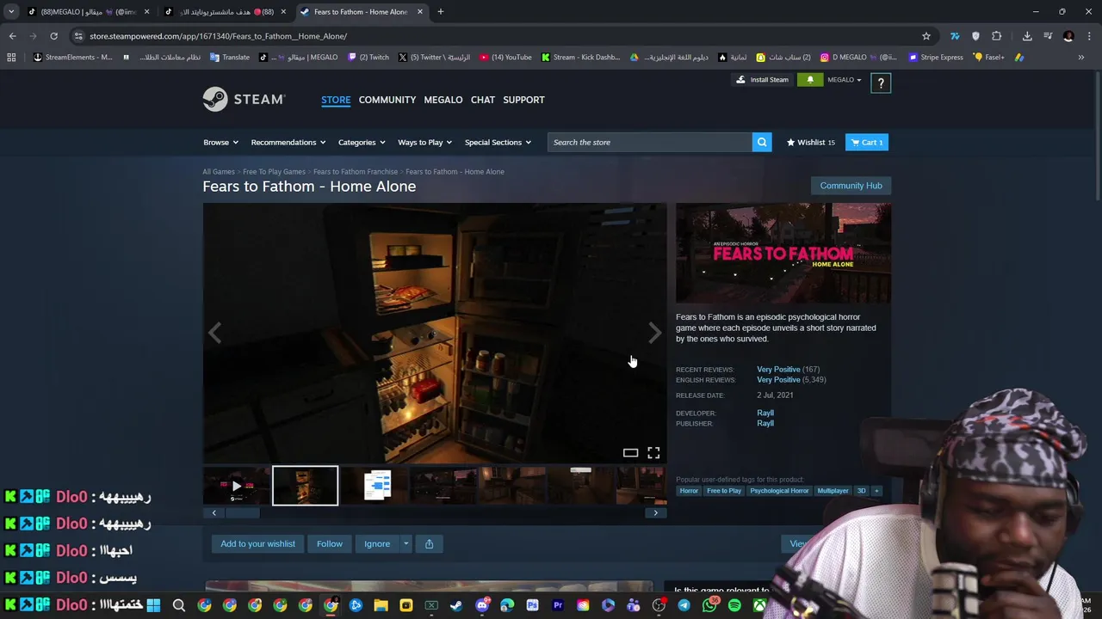The height and width of the screenshot is (619, 1102).
Task: Open Steam notifications bell
Action: point(809,80)
